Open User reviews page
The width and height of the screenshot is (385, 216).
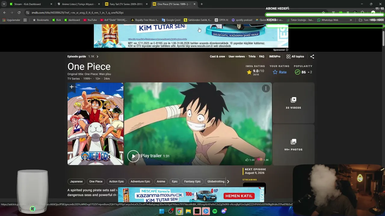point(237,56)
